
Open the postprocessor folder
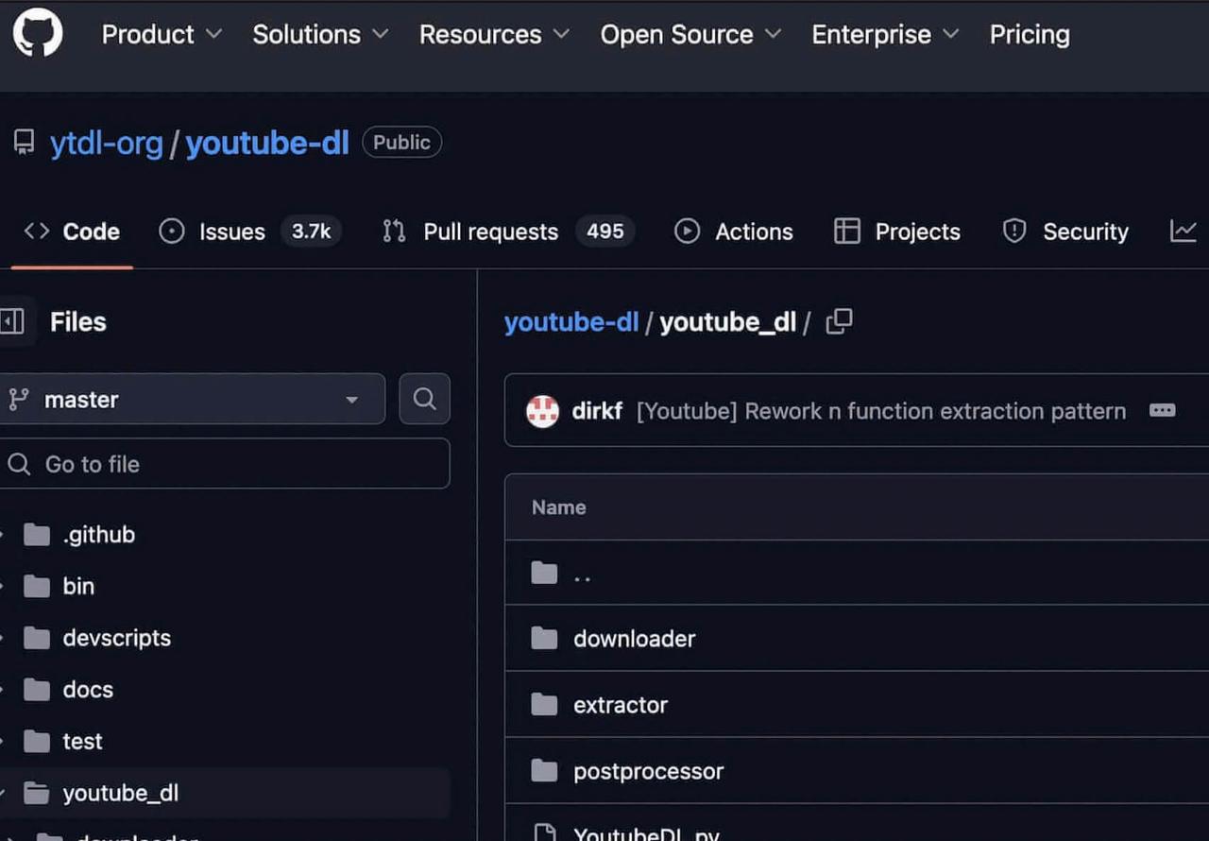tap(648, 771)
